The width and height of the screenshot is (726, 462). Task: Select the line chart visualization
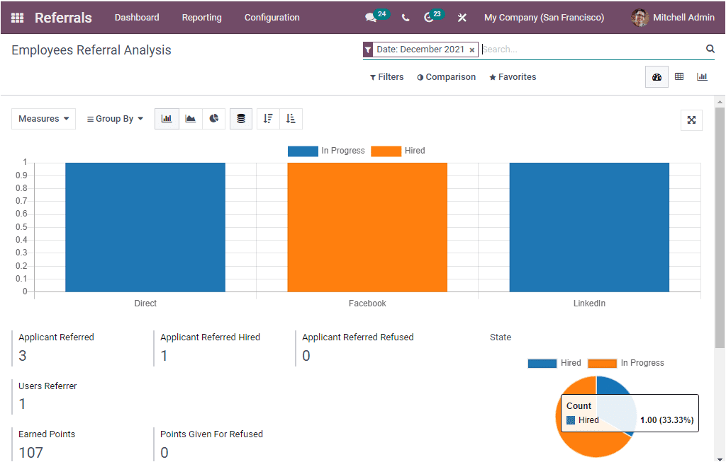pos(190,118)
